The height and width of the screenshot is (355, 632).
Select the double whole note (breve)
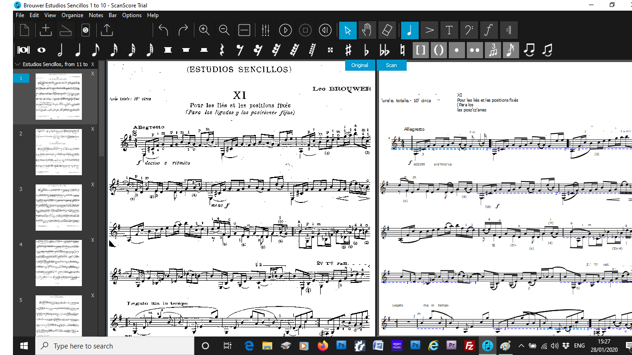(x=23, y=50)
